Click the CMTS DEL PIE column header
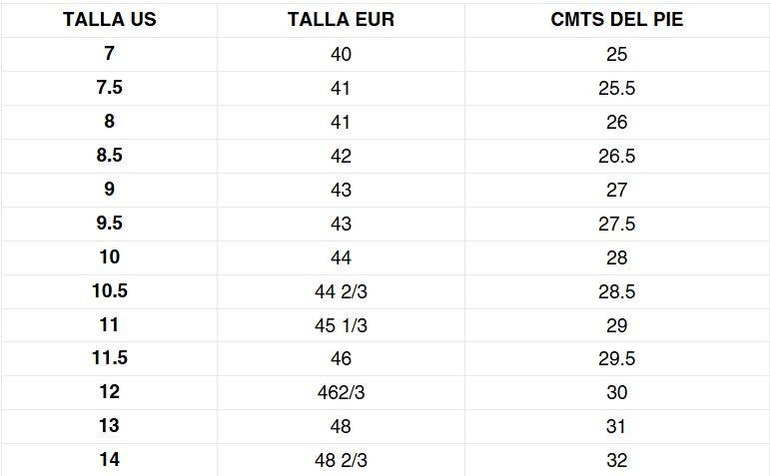Viewport: 770px width, 476px height. pyautogui.click(x=617, y=20)
